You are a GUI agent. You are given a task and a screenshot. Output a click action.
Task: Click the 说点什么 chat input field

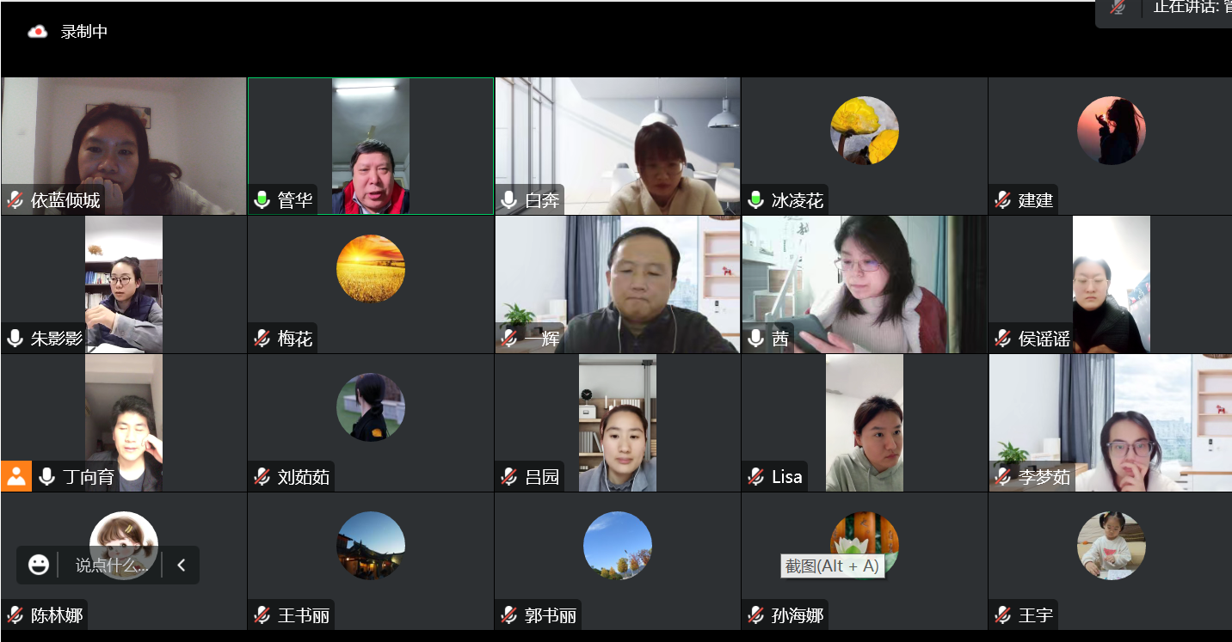pos(112,565)
